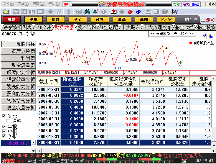216x164 pixels.
Task: Click the help pointer question icon
Action: coord(175,12)
